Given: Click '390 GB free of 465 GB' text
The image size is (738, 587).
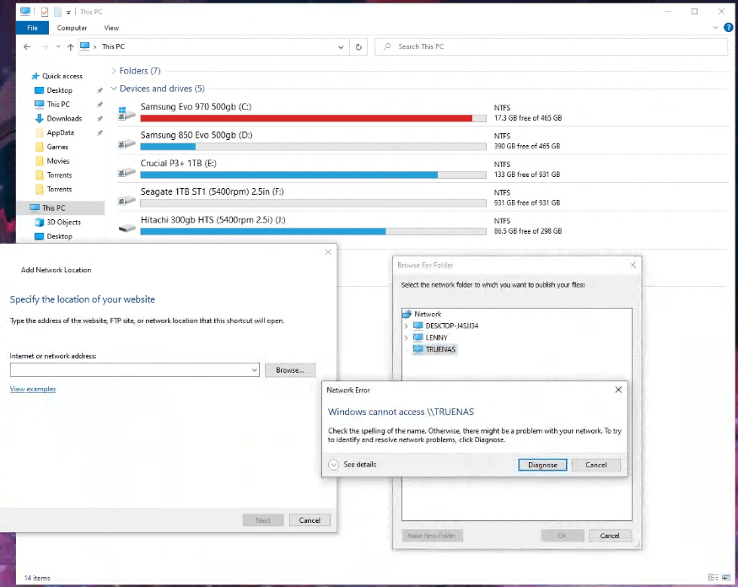Looking at the screenshot, I should coord(526,146).
